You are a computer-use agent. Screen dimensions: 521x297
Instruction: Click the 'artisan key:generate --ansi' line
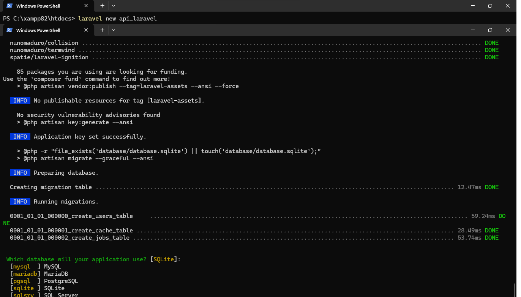75,122
